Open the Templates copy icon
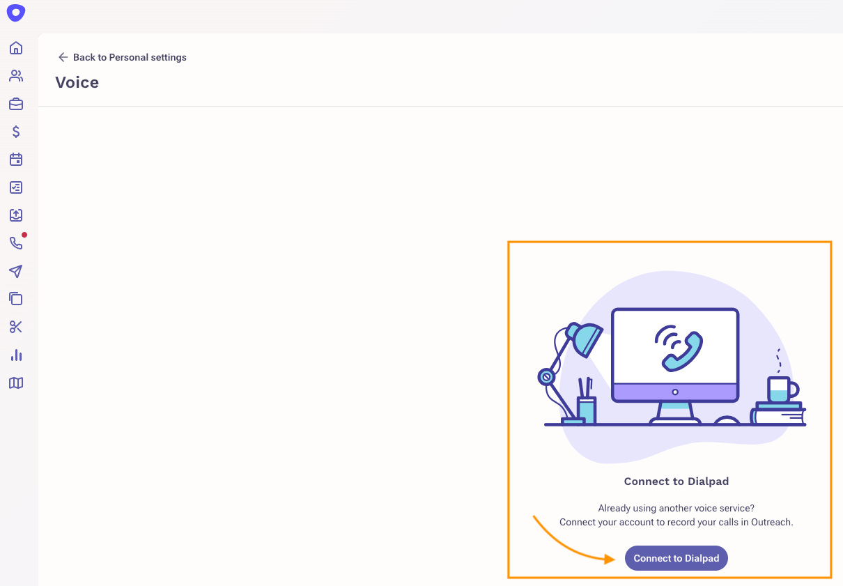843x586 pixels. pyautogui.click(x=16, y=299)
